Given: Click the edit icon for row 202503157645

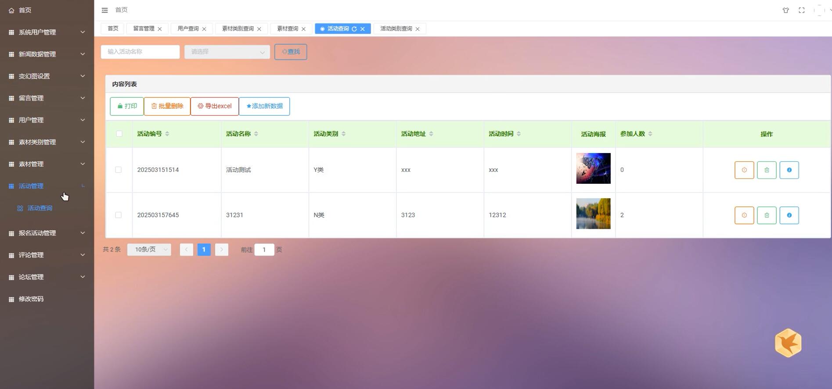Looking at the screenshot, I should click(744, 215).
